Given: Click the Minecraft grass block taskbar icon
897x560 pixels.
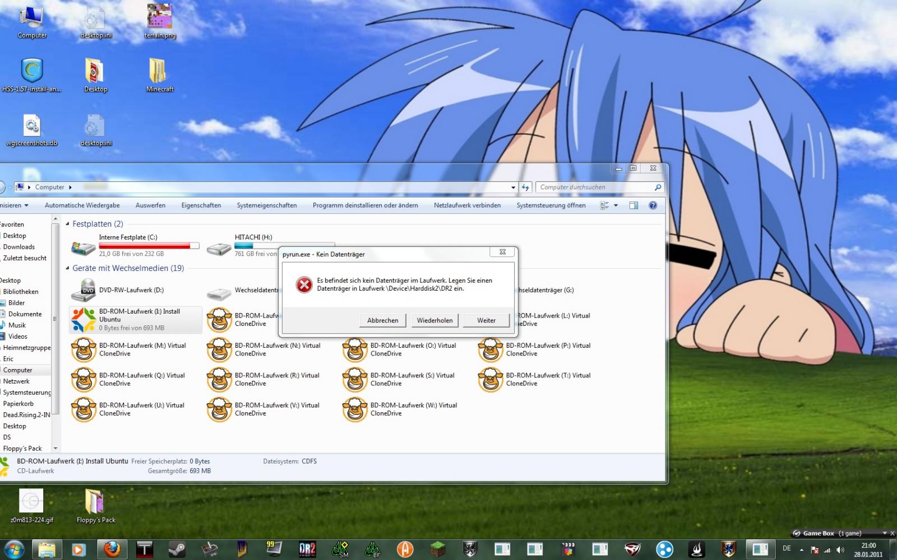Looking at the screenshot, I should [x=437, y=549].
